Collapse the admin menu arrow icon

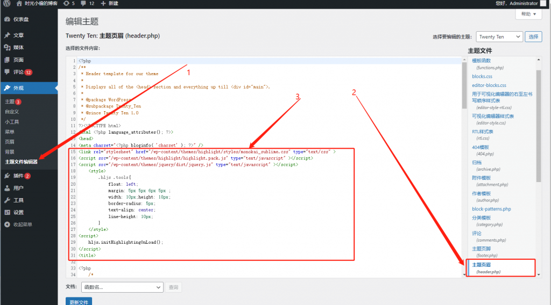pyautogui.click(x=7, y=224)
